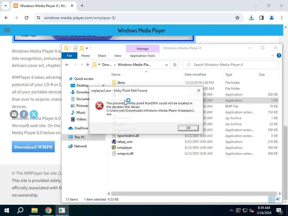Viewport: 288px width, 216px height.
Task: Open Customize Quick Access Toolbar dropdown
Action: tap(87, 48)
